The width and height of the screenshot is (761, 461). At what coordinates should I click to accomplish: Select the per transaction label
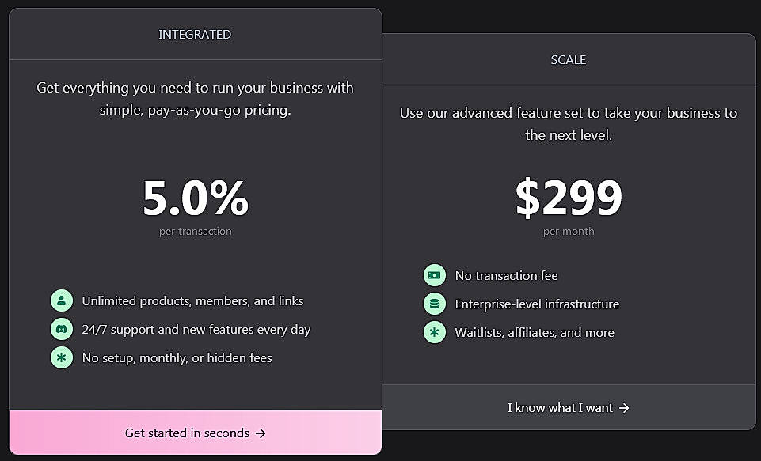click(195, 231)
